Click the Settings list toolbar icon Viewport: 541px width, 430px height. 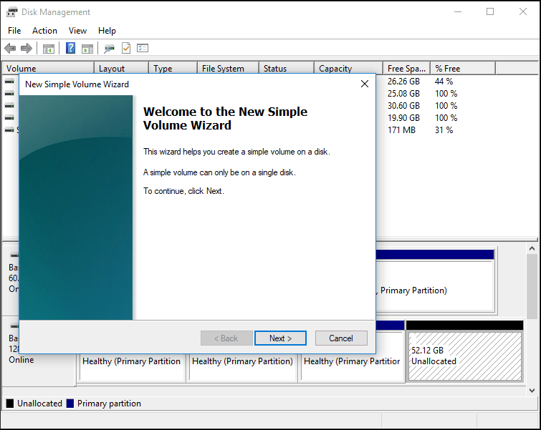(143, 48)
